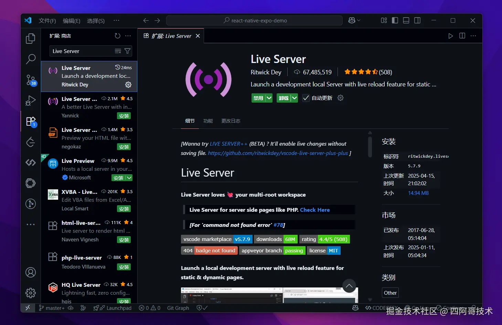Open the Uninstall button dropdown arrow
This screenshot has width=502, height=325.
(x=294, y=98)
